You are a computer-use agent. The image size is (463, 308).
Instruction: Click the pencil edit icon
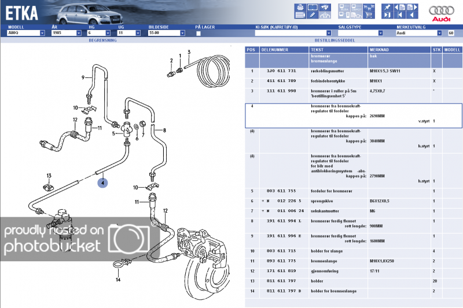tap(313, 16)
